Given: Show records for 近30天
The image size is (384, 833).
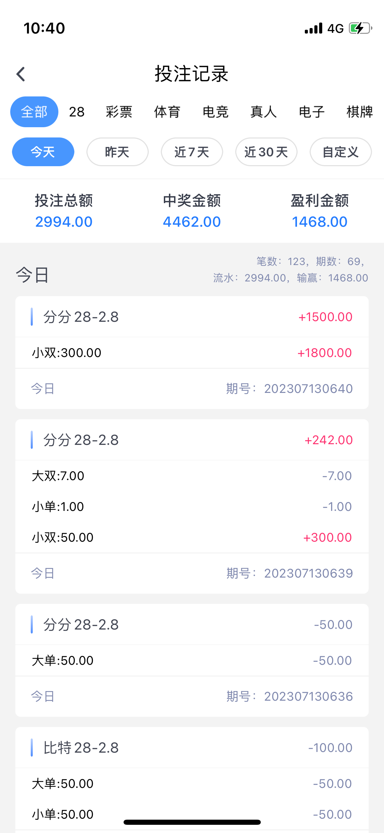Looking at the screenshot, I should [x=266, y=152].
